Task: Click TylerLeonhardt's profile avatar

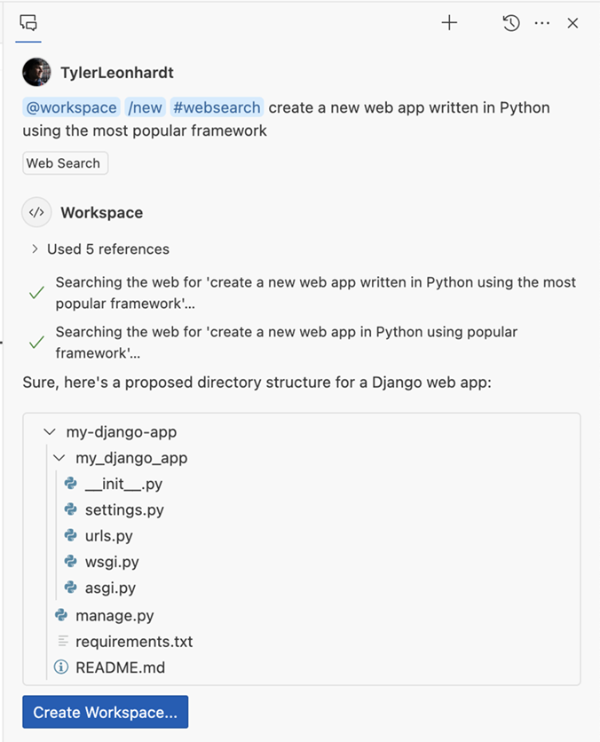Action: 36,71
